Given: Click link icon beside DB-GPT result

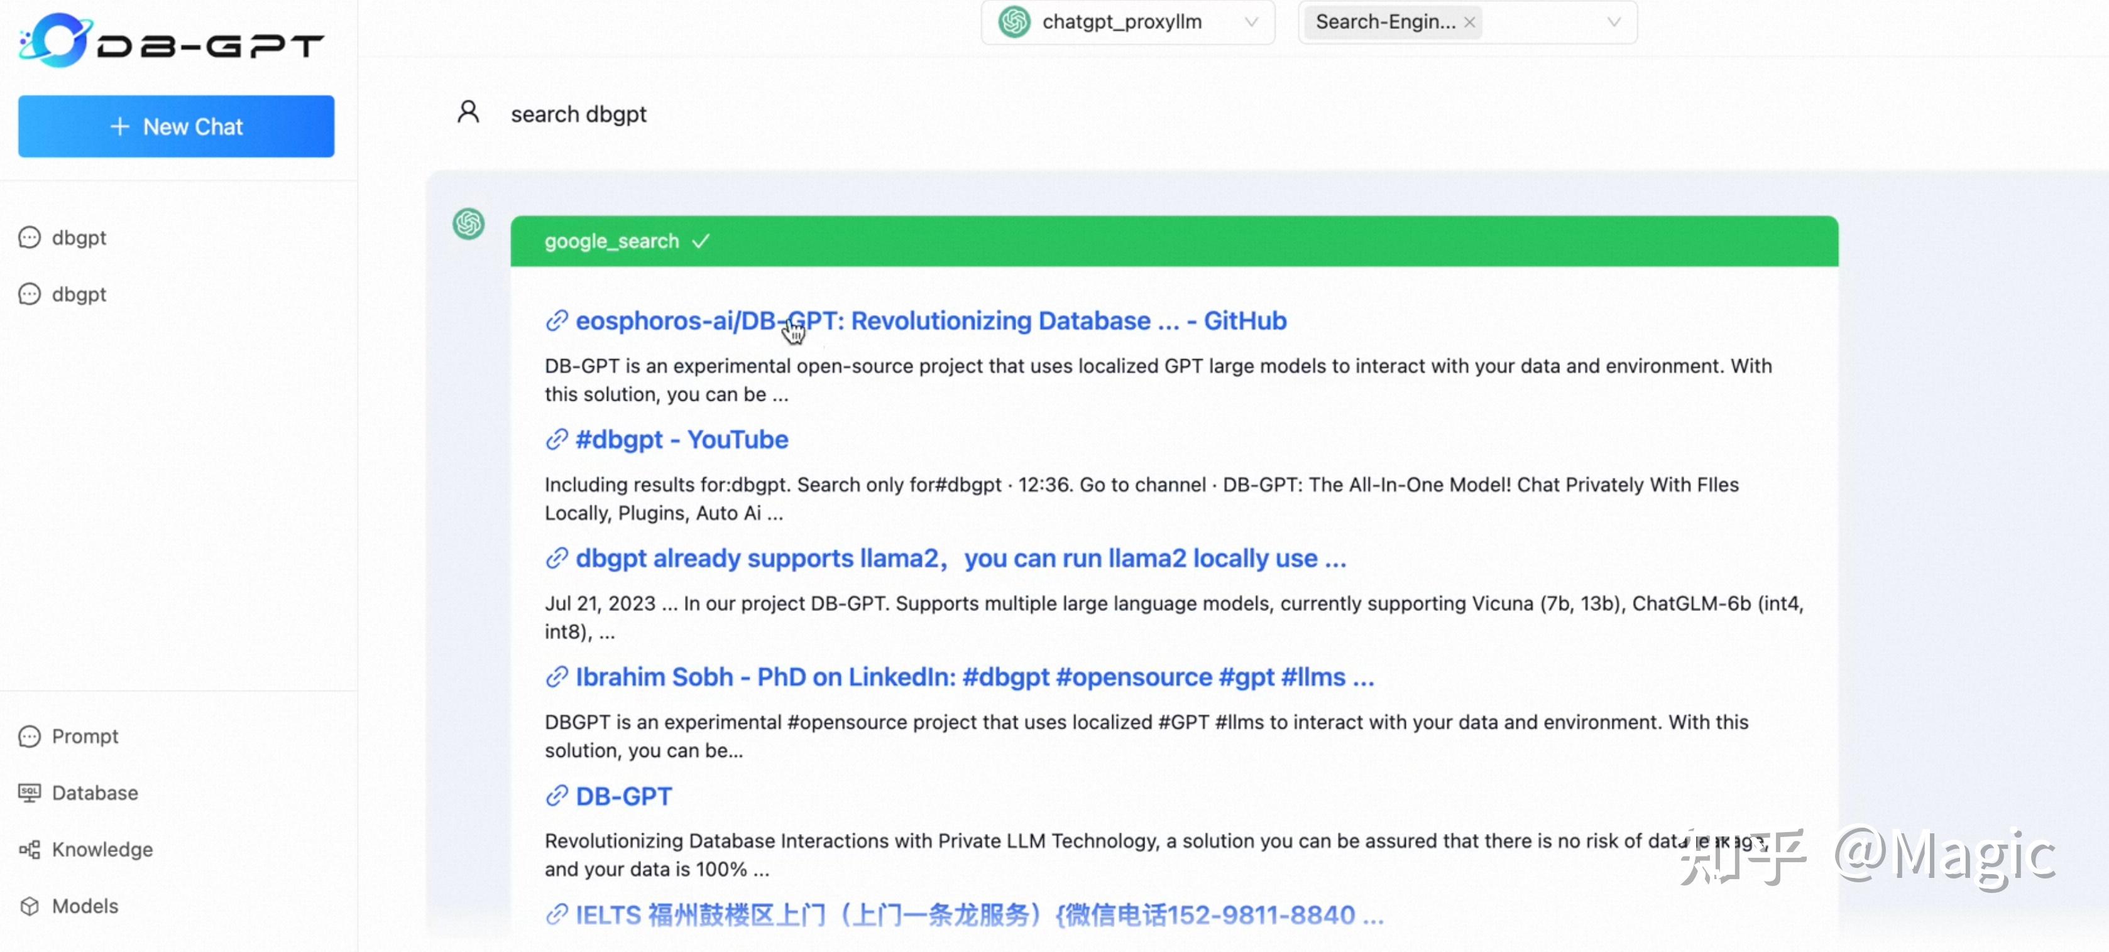Looking at the screenshot, I should coord(557,795).
